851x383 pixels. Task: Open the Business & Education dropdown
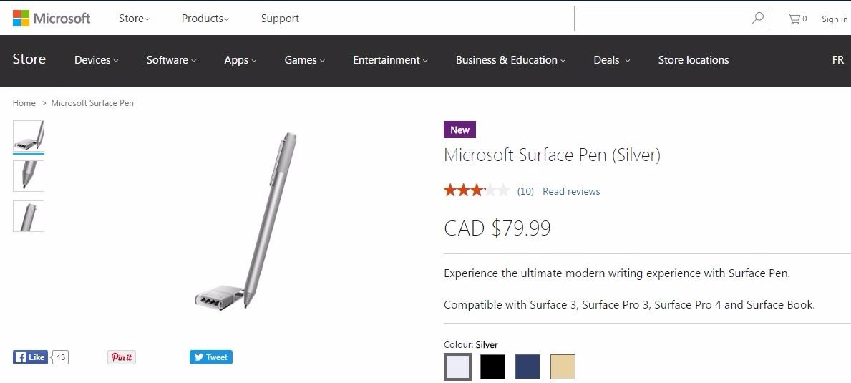point(510,60)
